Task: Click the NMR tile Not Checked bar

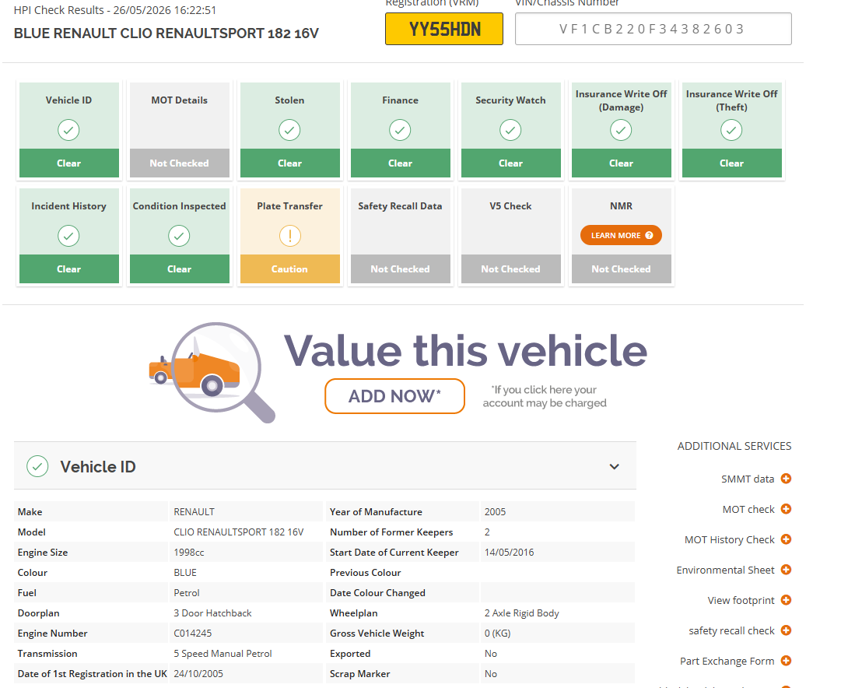Action: coord(621,269)
